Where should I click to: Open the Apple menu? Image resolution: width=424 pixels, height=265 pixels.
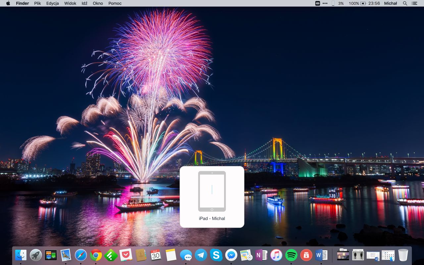click(8, 3)
